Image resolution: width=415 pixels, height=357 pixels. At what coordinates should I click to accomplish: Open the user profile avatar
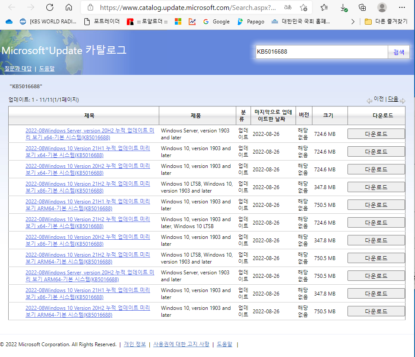click(382, 7)
